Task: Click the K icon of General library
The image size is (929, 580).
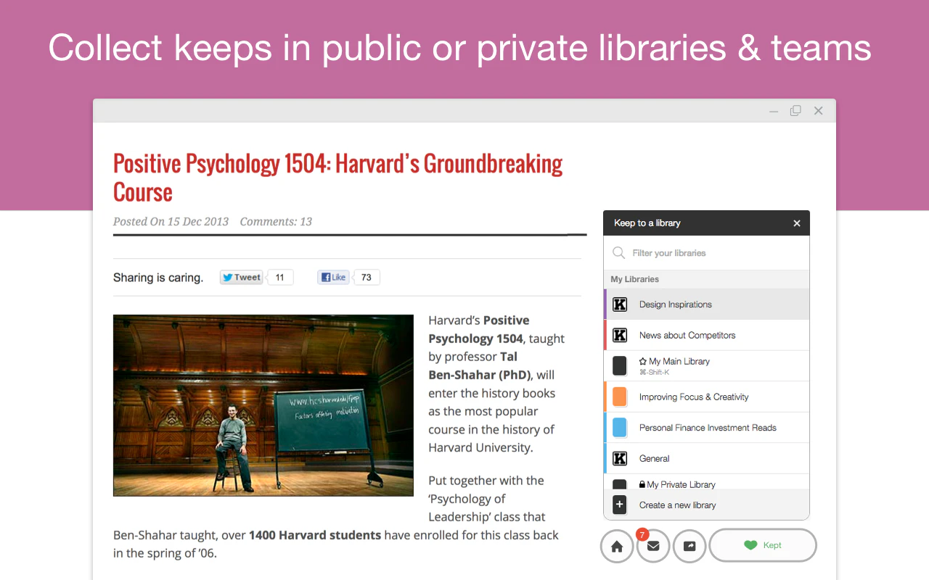Action: (x=620, y=458)
